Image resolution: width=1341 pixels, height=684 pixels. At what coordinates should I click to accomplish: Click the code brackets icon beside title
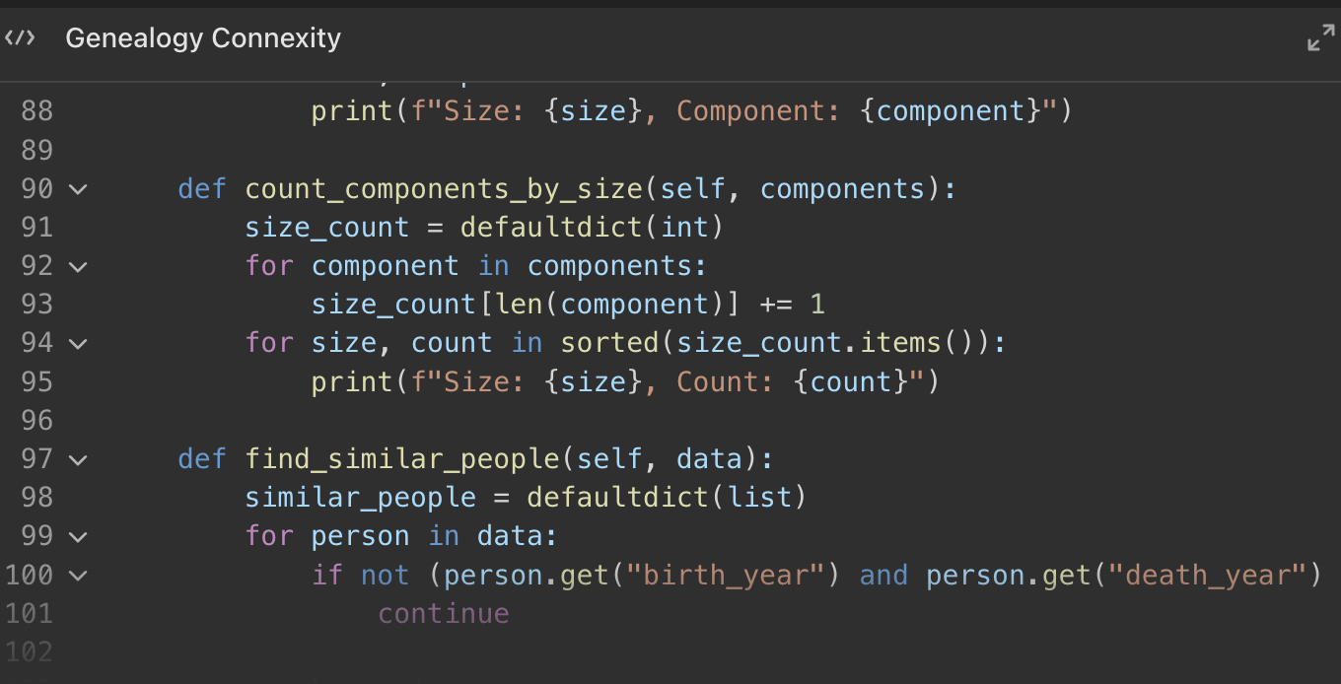(20, 38)
